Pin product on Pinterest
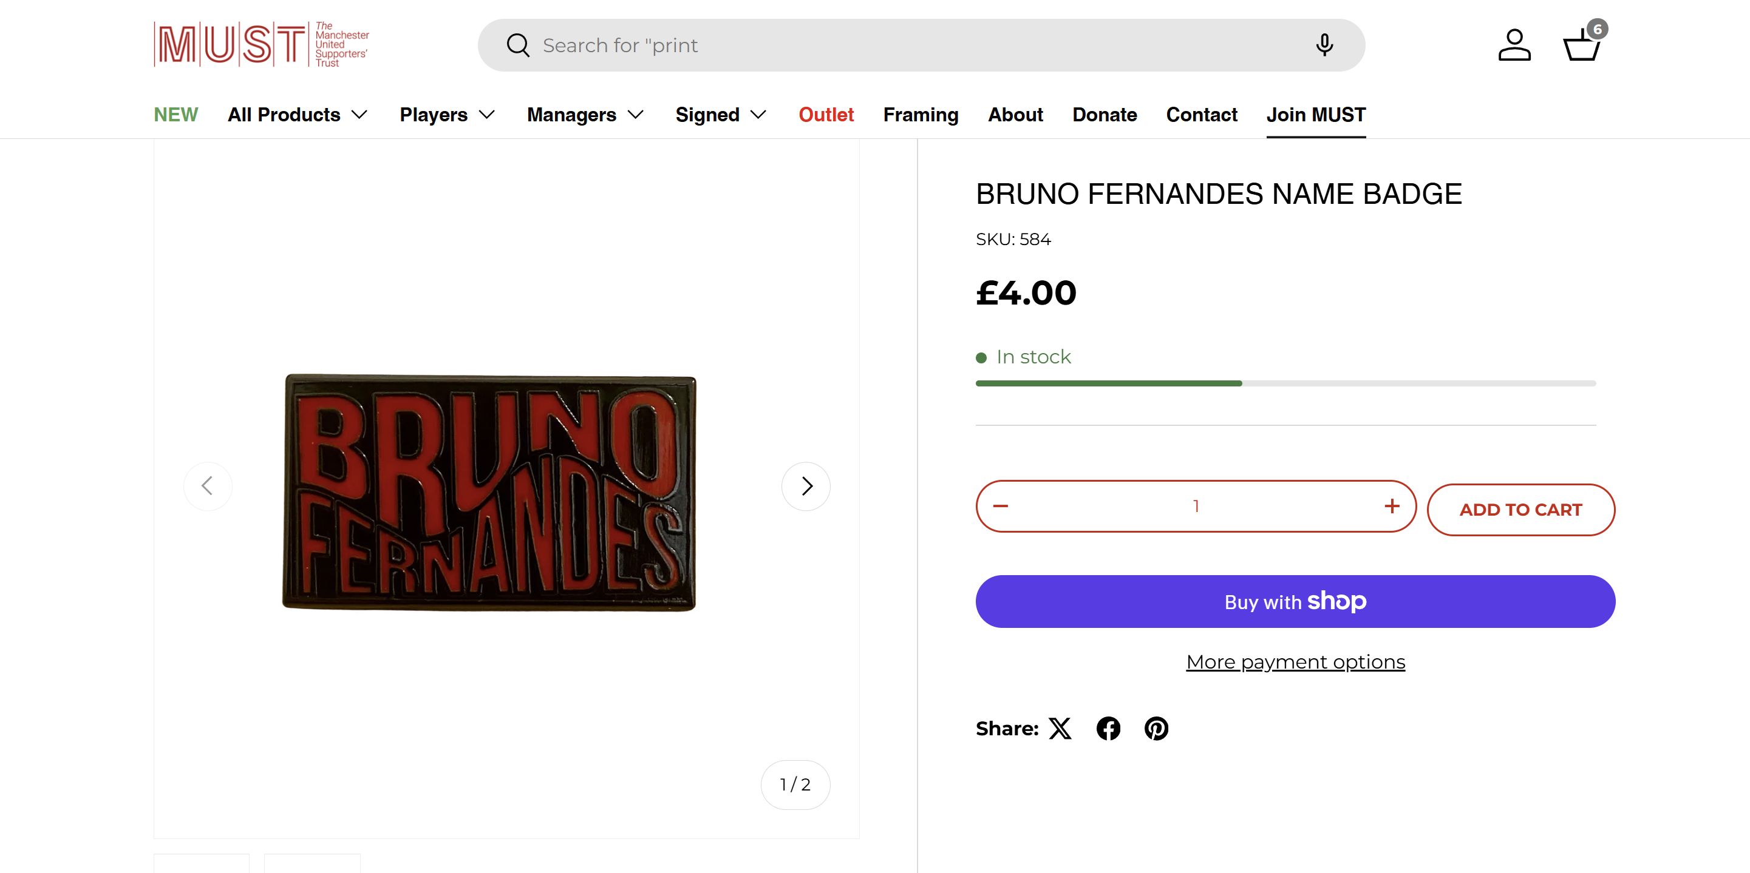The height and width of the screenshot is (873, 1750). [1156, 729]
